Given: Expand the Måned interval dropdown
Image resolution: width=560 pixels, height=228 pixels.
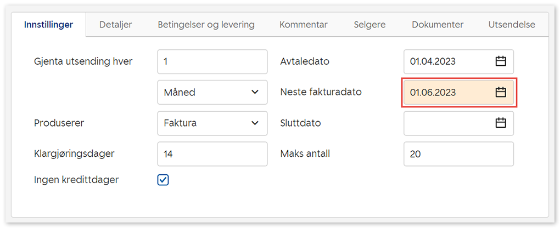Looking at the screenshot, I should coord(212,93).
